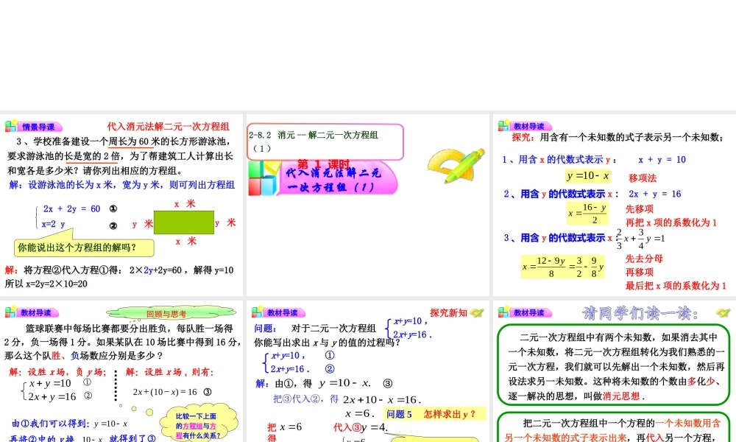Click the pink banner 代入消元法解二元一次方程组(1)
This screenshot has height=442, width=736.
point(338,180)
